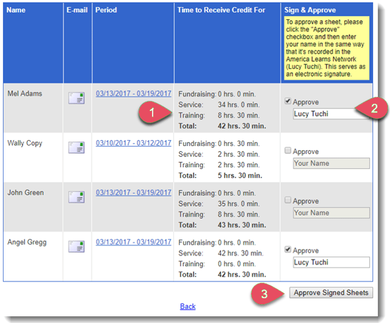Click the red callout marker number 3

coord(264,295)
